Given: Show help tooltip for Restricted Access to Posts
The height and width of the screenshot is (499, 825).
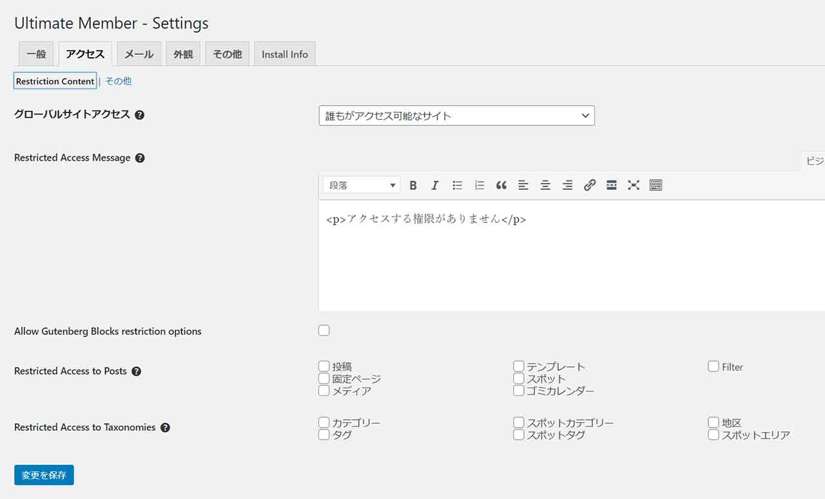Looking at the screenshot, I should [136, 372].
